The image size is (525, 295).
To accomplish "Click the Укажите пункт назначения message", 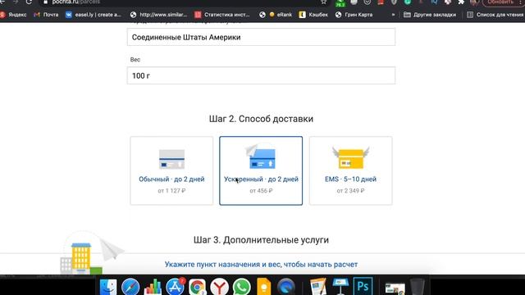I will point(261,264).
